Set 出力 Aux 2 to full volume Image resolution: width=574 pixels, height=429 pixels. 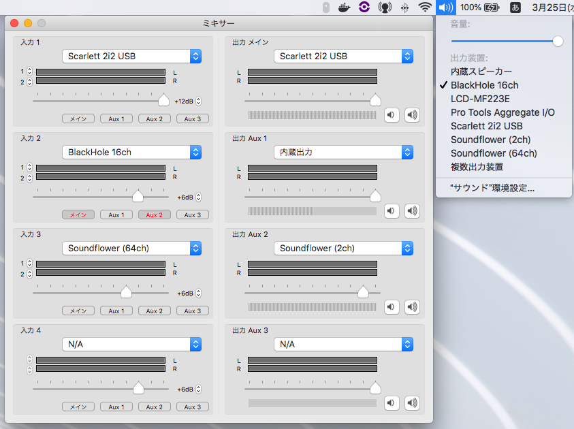click(412, 306)
